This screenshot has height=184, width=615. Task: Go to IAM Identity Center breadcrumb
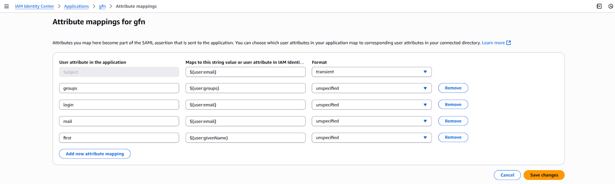pyautogui.click(x=35, y=6)
